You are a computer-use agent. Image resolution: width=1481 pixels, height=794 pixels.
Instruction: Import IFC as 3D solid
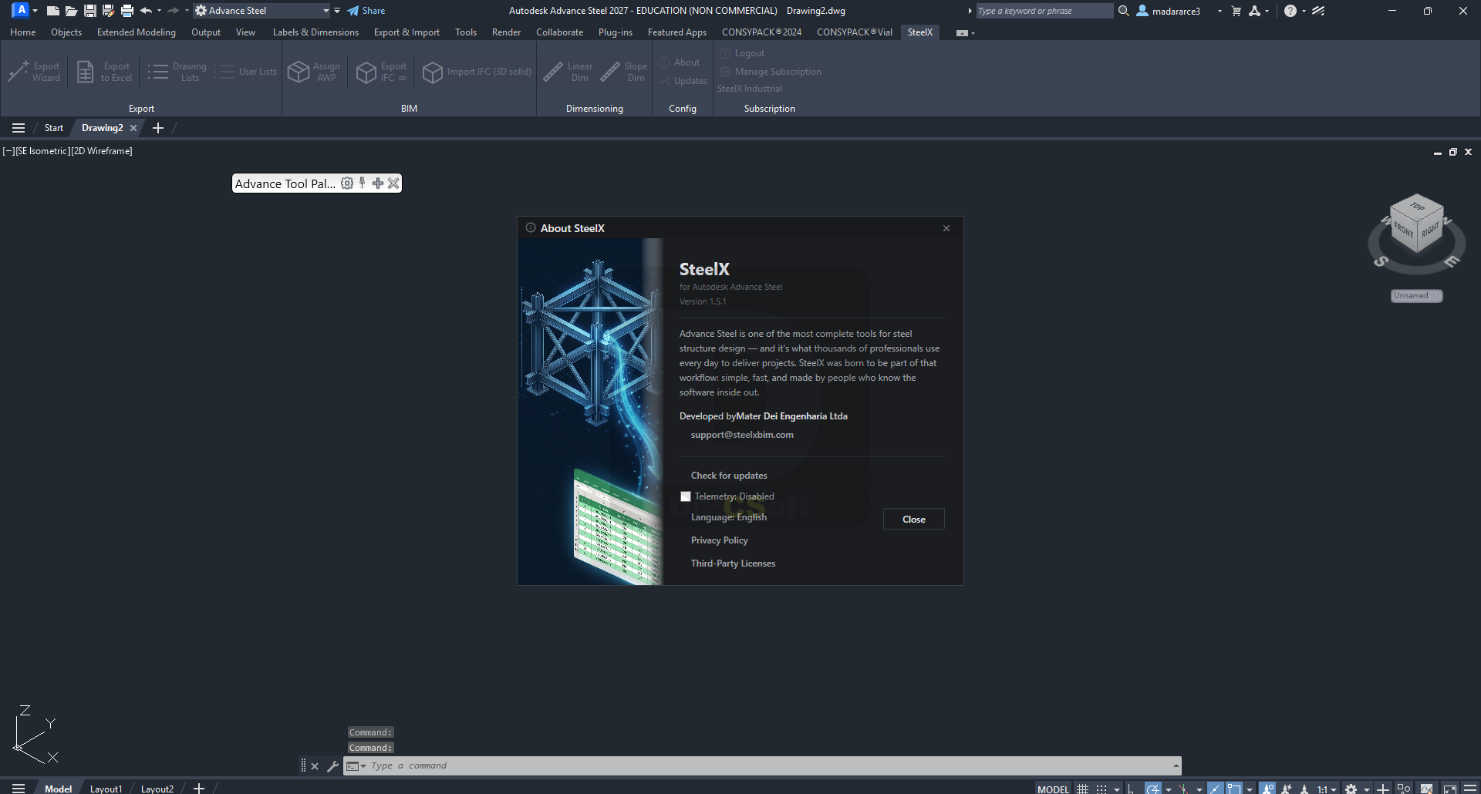click(x=477, y=72)
